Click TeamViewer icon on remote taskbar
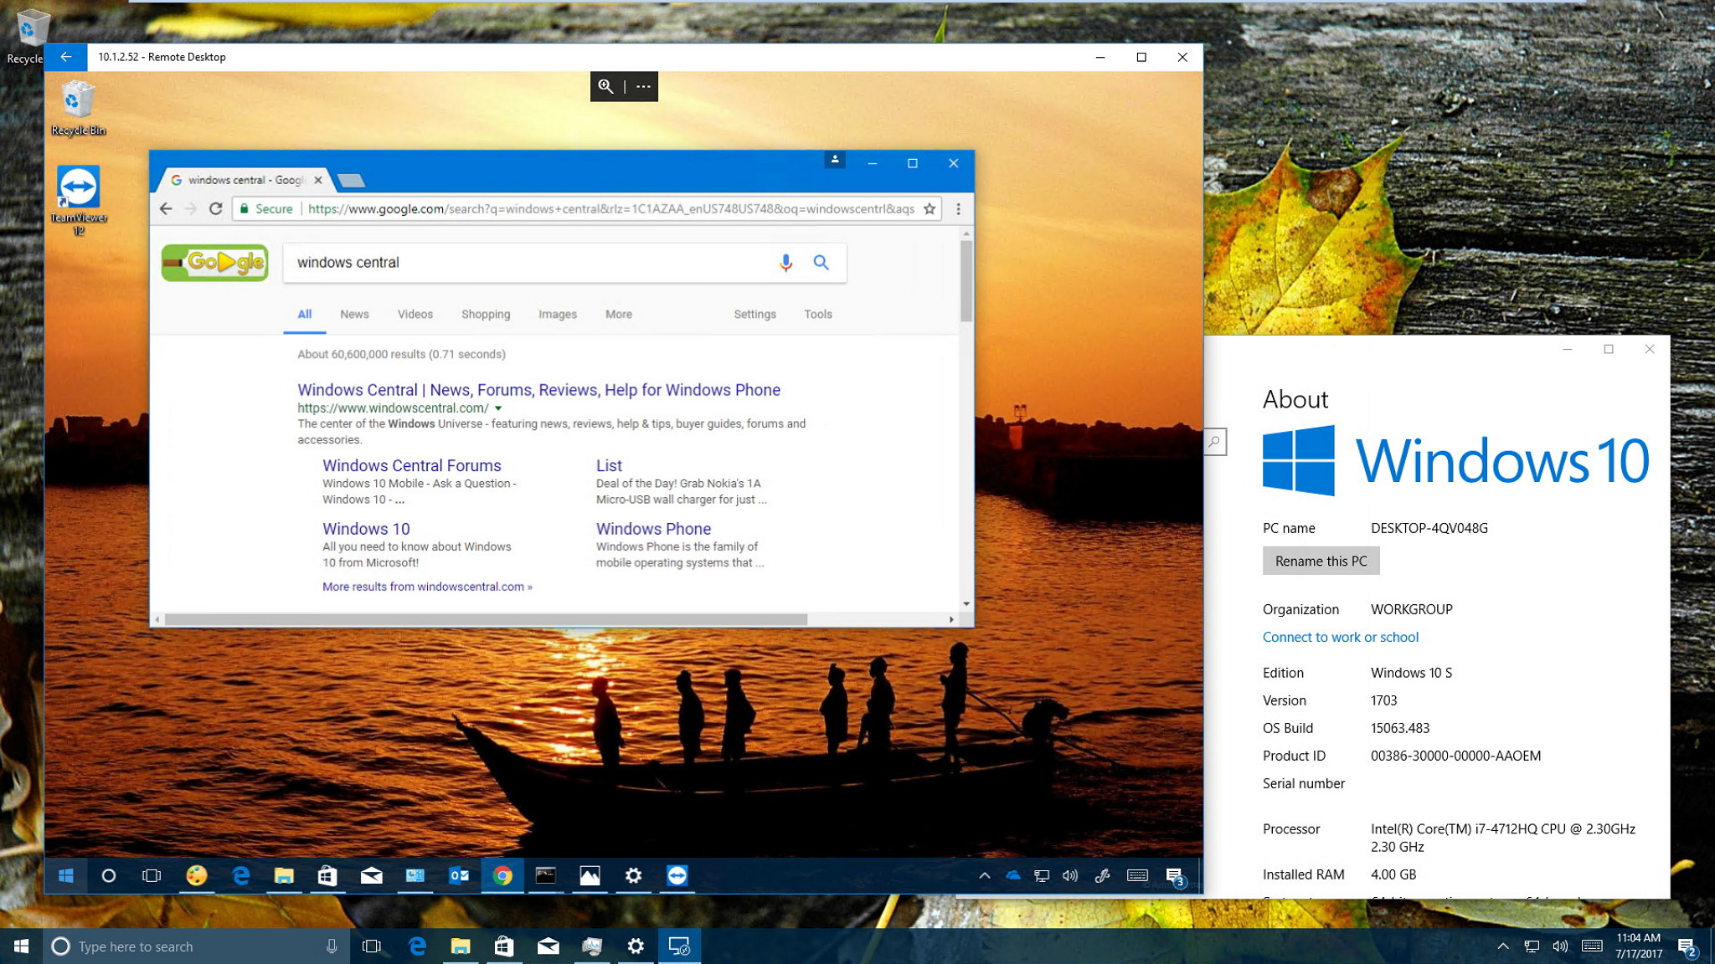Viewport: 1715px width, 964px height. coord(677,875)
